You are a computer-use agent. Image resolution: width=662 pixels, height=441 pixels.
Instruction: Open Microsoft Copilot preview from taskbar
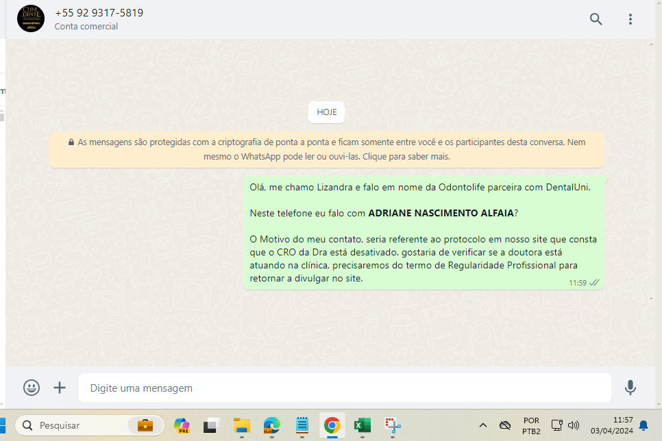point(182,425)
